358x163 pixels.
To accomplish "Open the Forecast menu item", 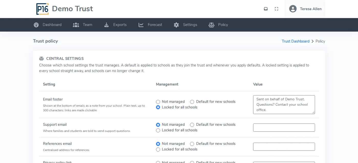I will (150, 25).
